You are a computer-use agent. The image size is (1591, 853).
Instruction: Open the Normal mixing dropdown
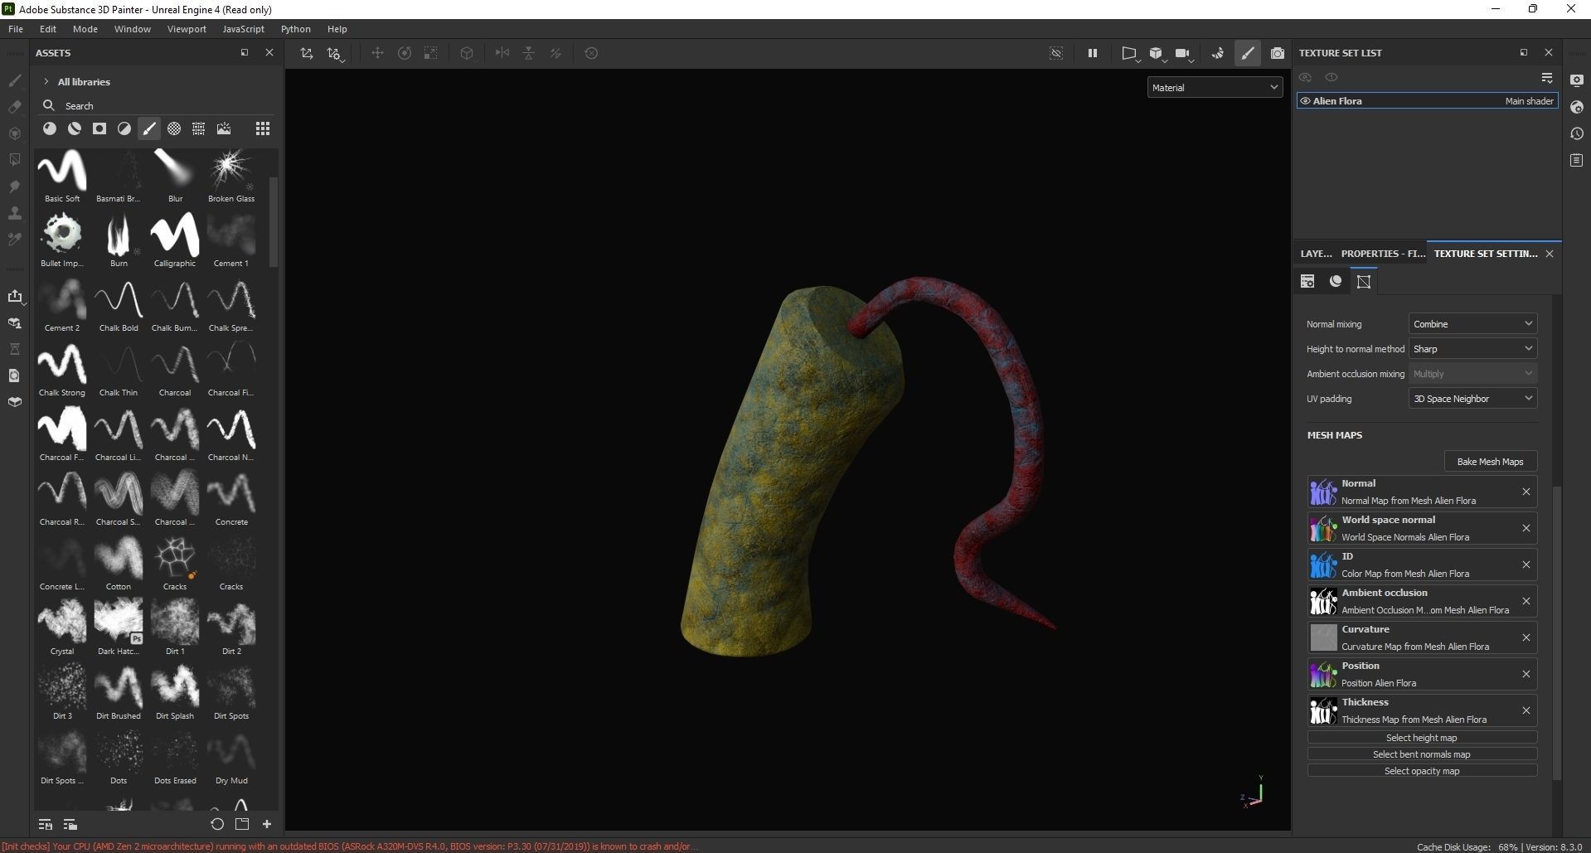pyautogui.click(x=1472, y=324)
